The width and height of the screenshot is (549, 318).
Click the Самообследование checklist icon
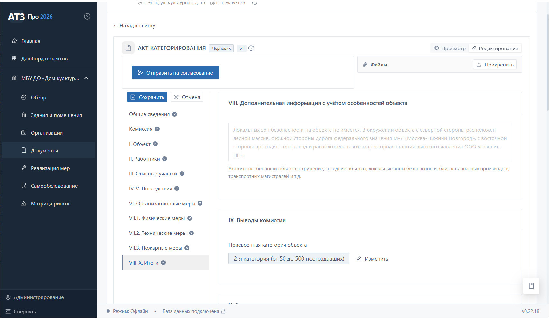[24, 186]
